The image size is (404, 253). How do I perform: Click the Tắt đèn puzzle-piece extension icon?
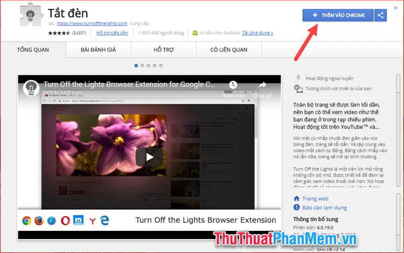coord(31,15)
